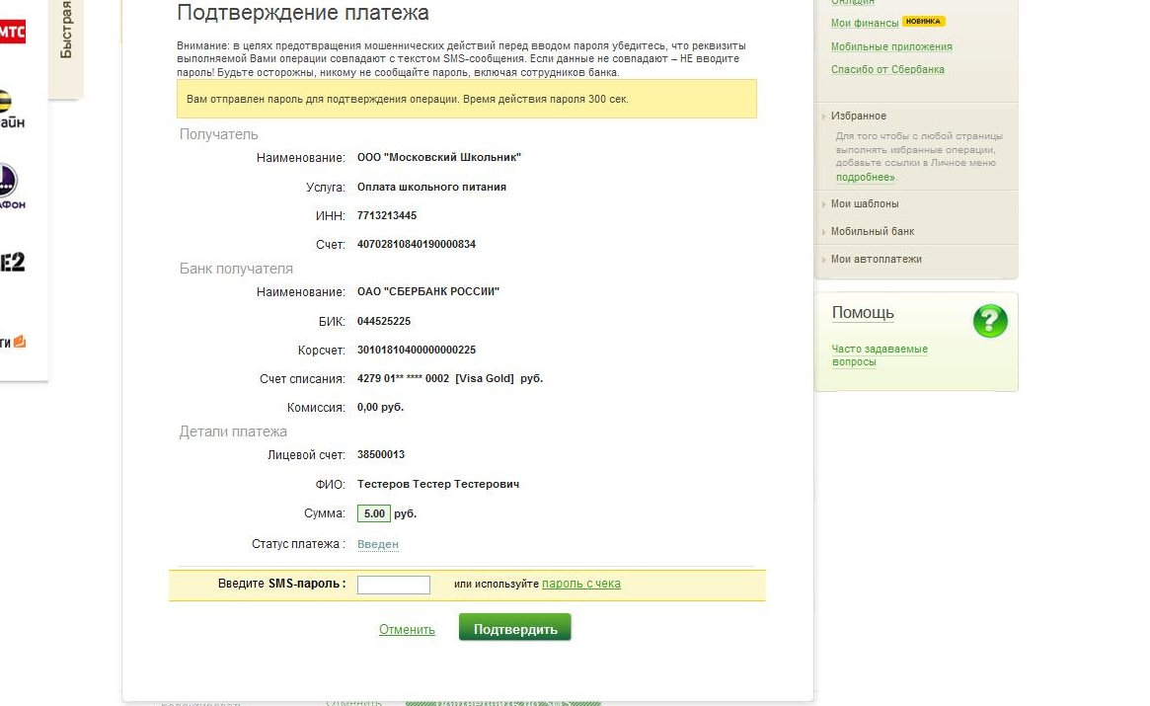Click the name Тестеров Тестер Тестерович
Viewport: 1150px width, 706px height.
click(x=438, y=485)
